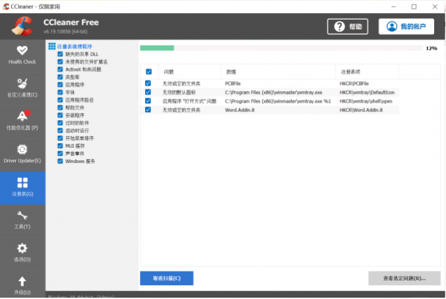Click the CCleaner Free title text
Image resolution: width=446 pixels, height=299 pixels.
(x=71, y=22)
